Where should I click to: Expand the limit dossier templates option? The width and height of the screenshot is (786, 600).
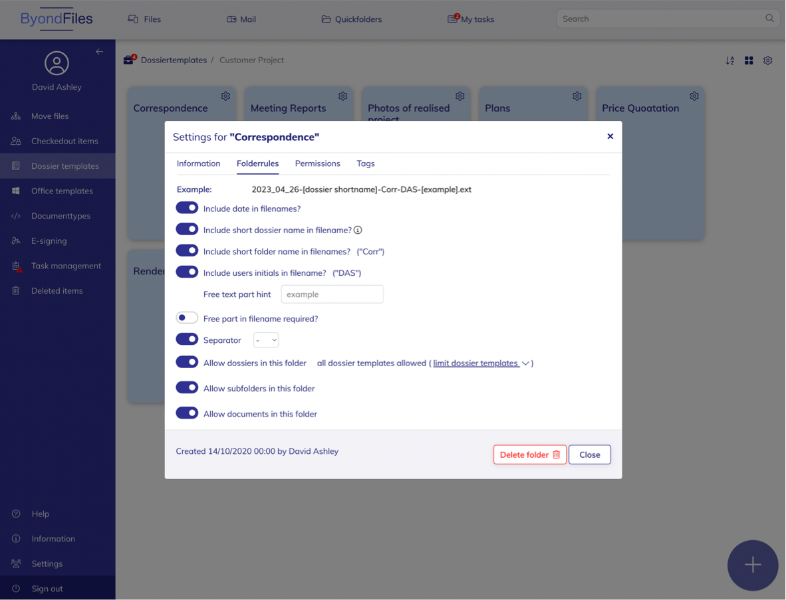(481, 363)
